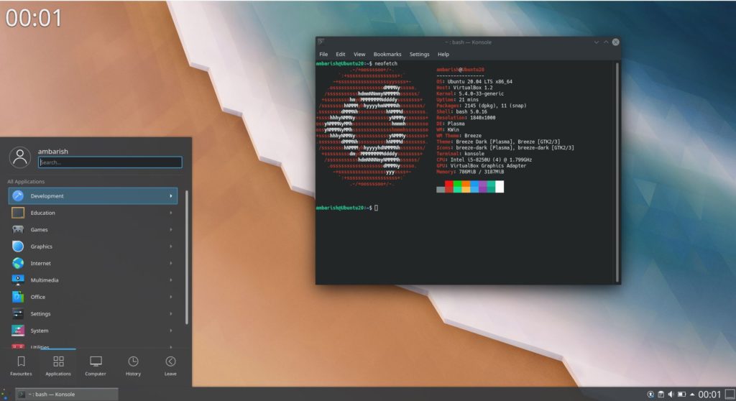
Task: Switch to the Favourites tab
Action: (21, 367)
